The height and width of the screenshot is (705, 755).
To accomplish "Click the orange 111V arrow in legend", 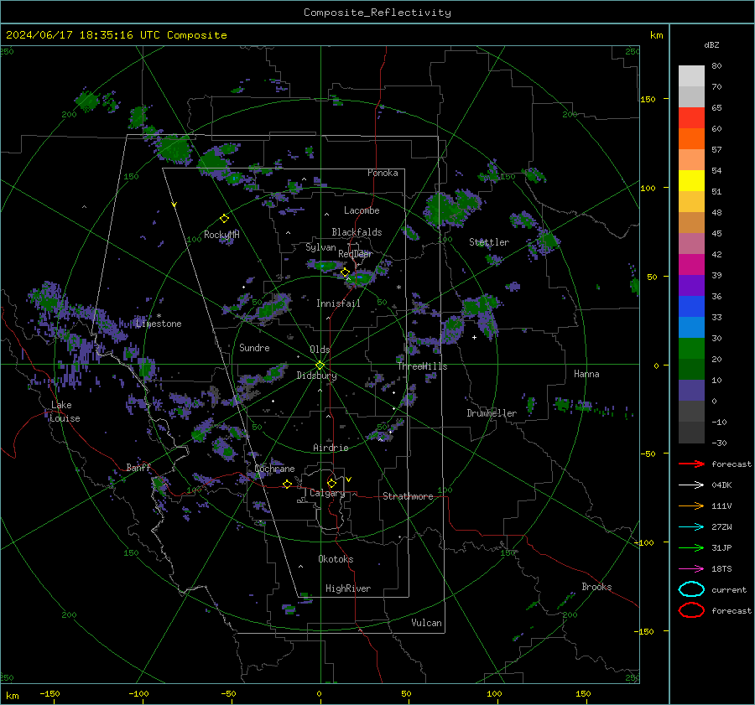I will click(691, 505).
